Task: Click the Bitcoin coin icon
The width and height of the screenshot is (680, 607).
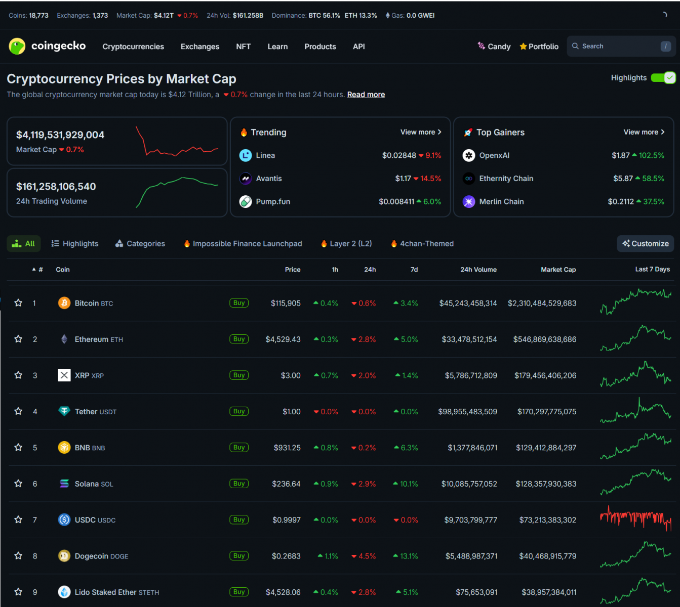Action: click(x=64, y=303)
